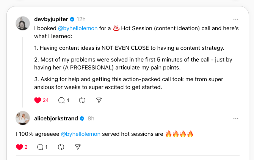Click alicebjorkstrand's blue verified badge
This screenshot has width=254, height=160.
point(82,118)
